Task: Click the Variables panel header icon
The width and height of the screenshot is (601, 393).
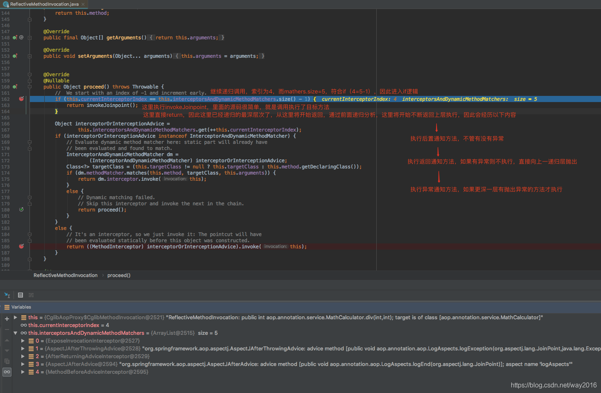Action: [x=7, y=307]
